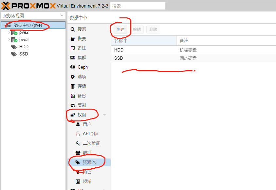Click the 删除 (Remove) button

pyautogui.click(x=153, y=29)
